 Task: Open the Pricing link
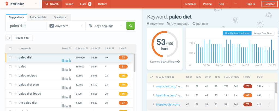coord(207,4)
